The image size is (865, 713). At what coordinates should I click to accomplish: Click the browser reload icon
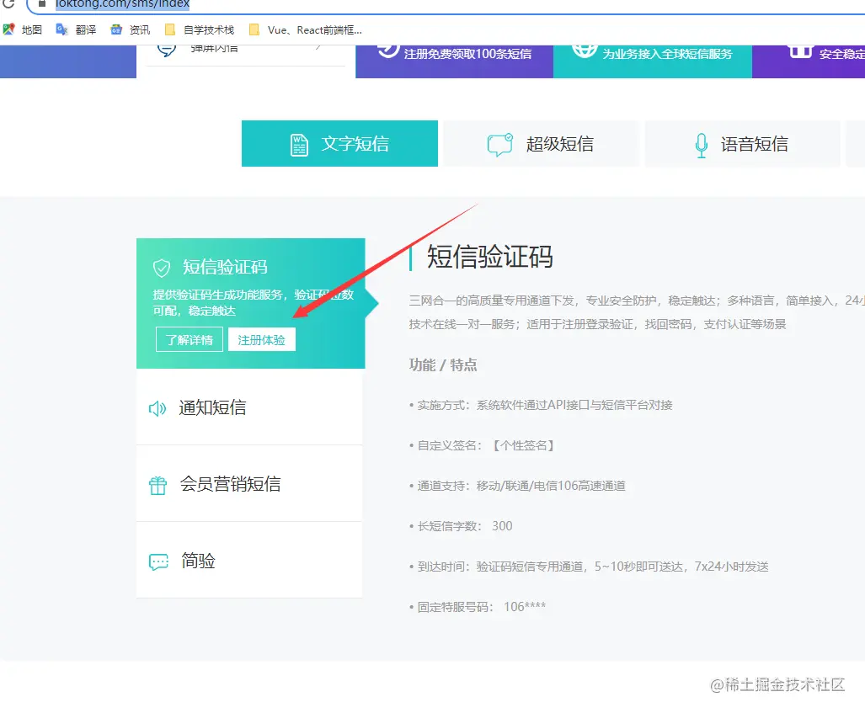coord(8,3)
